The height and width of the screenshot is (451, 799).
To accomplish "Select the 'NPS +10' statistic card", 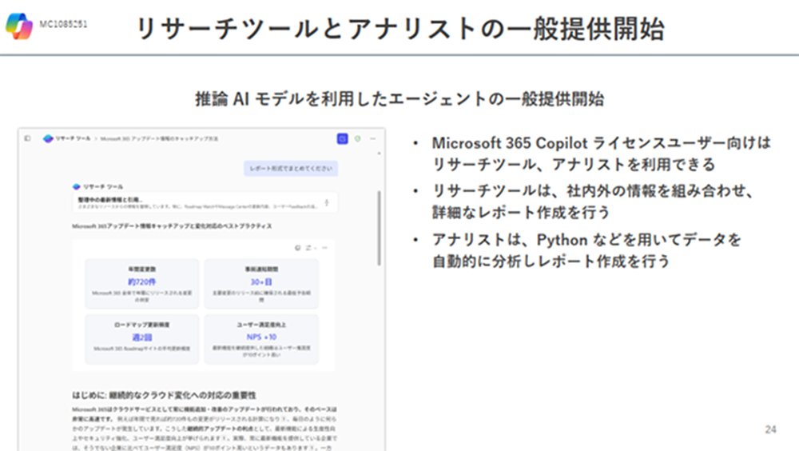I will [261, 339].
